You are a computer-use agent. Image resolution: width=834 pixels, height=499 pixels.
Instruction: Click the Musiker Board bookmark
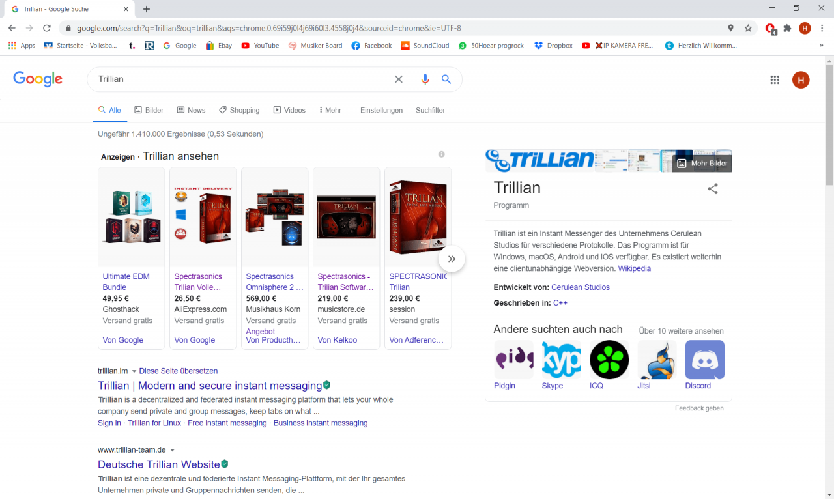(315, 46)
